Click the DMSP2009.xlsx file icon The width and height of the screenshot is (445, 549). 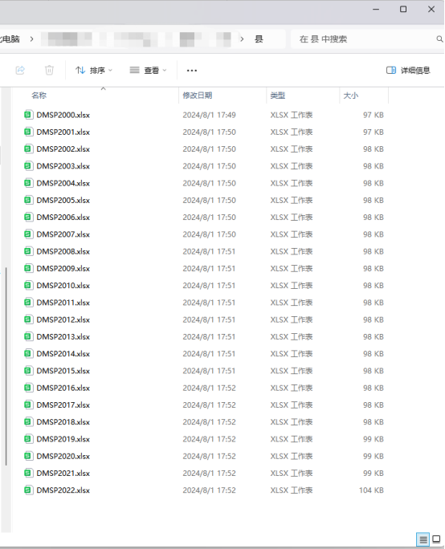(x=29, y=269)
